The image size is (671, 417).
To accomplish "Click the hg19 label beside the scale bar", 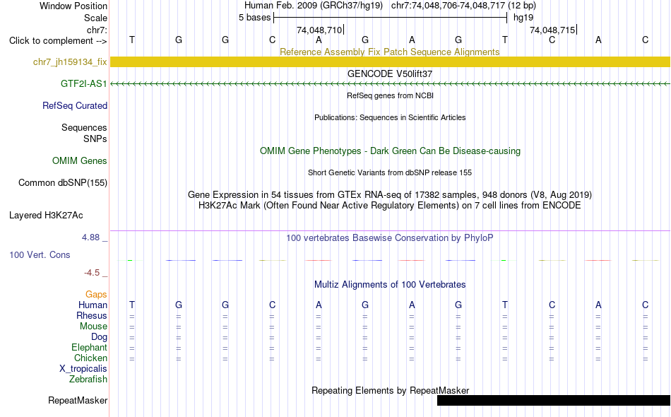I will [523, 18].
